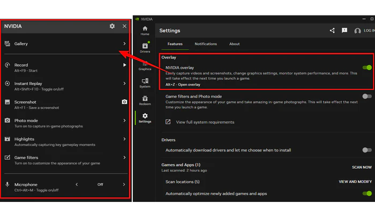Screen dimensions: 375x218
Task: Capture screenshot with the camera button
Action: [124, 102]
